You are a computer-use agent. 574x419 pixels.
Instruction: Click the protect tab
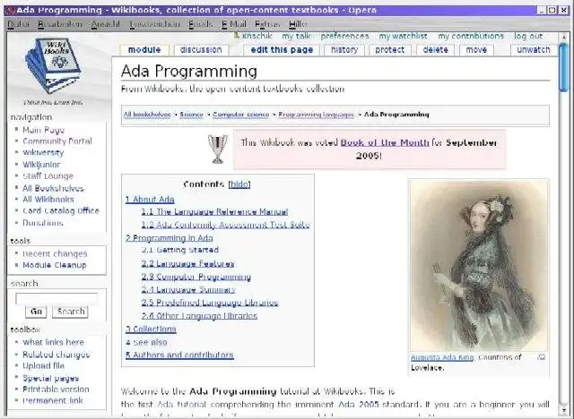click(390, 49)
